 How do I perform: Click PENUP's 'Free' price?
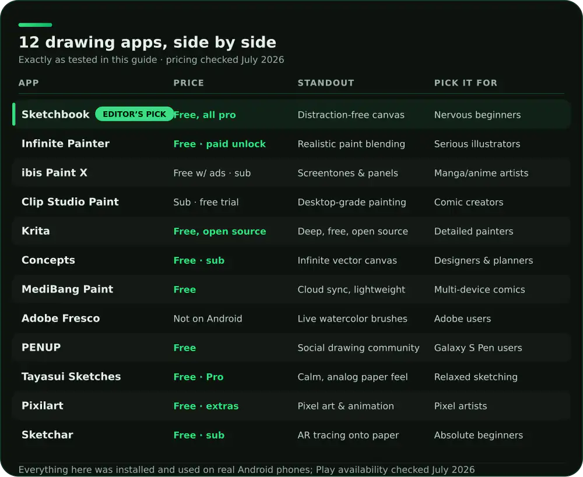184,348
